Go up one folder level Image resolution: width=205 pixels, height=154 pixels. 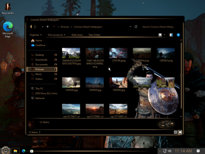48,27
